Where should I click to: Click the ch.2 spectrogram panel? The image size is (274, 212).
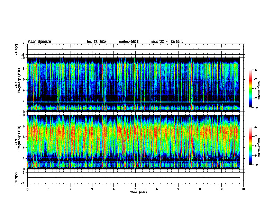point(134,142)
